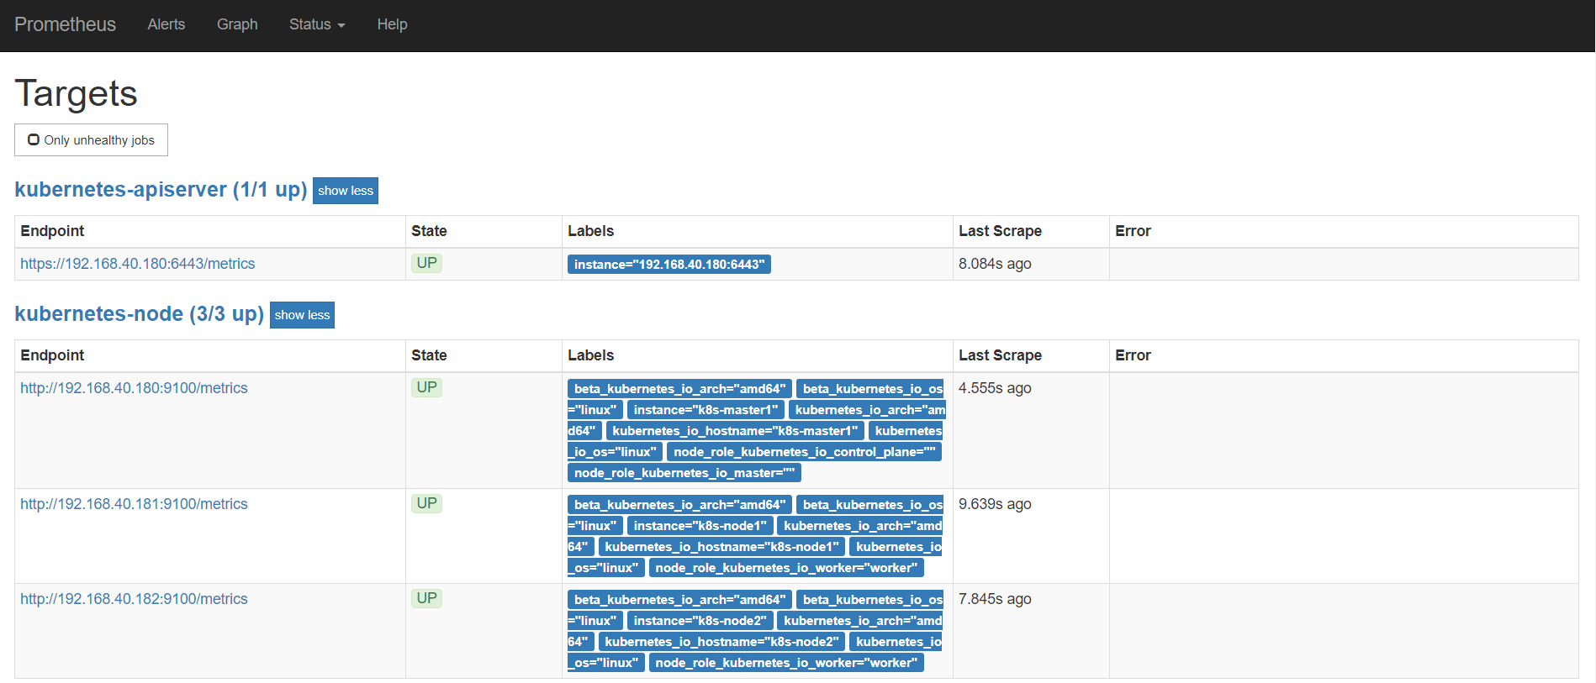Image resolution: width=1596 pixels, height=683 pixels.
Task: Select the instance="k8s-node1" label
Action: (700, 526)
